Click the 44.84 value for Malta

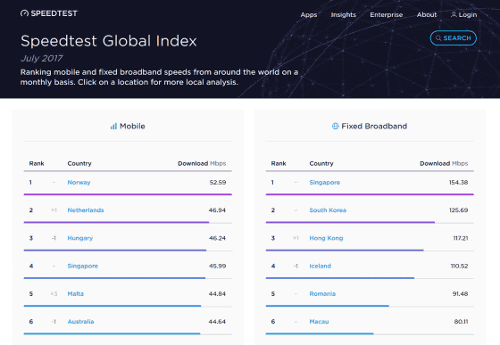217,294
